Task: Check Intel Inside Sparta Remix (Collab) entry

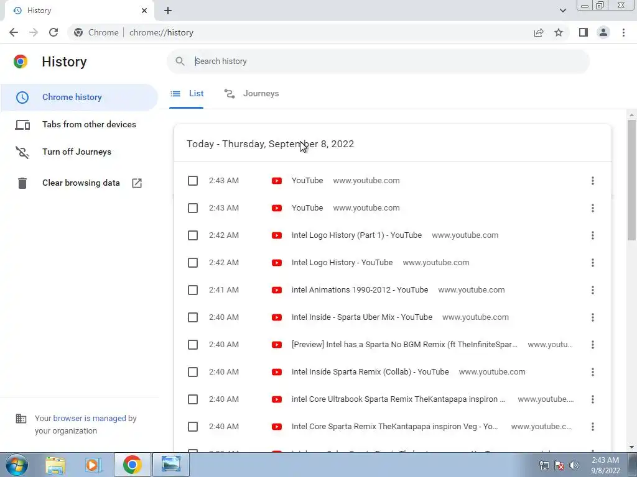Action: point(193,372)
